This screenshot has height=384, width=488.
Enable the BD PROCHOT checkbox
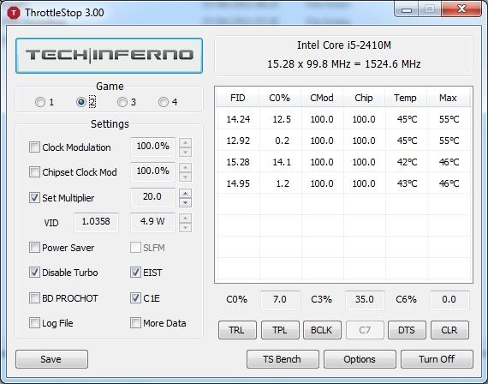click(x=34, y=298)
